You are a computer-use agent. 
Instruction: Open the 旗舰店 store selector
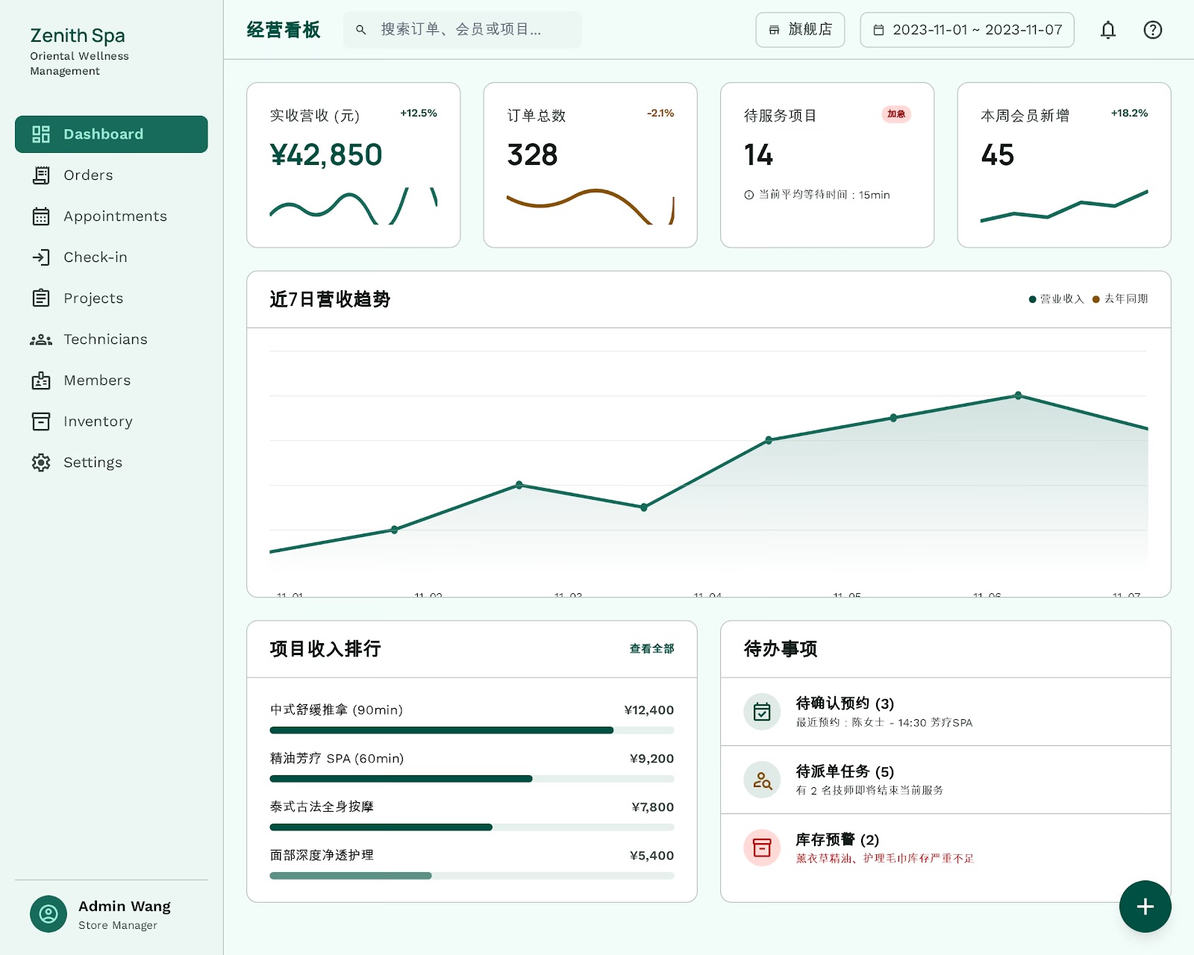click(x=800, y=30)
